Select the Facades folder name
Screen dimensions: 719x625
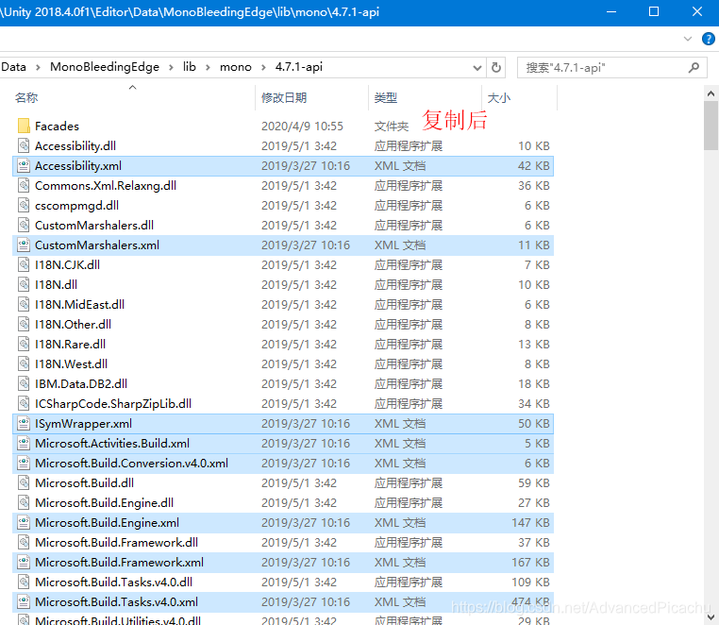(57, 126)
